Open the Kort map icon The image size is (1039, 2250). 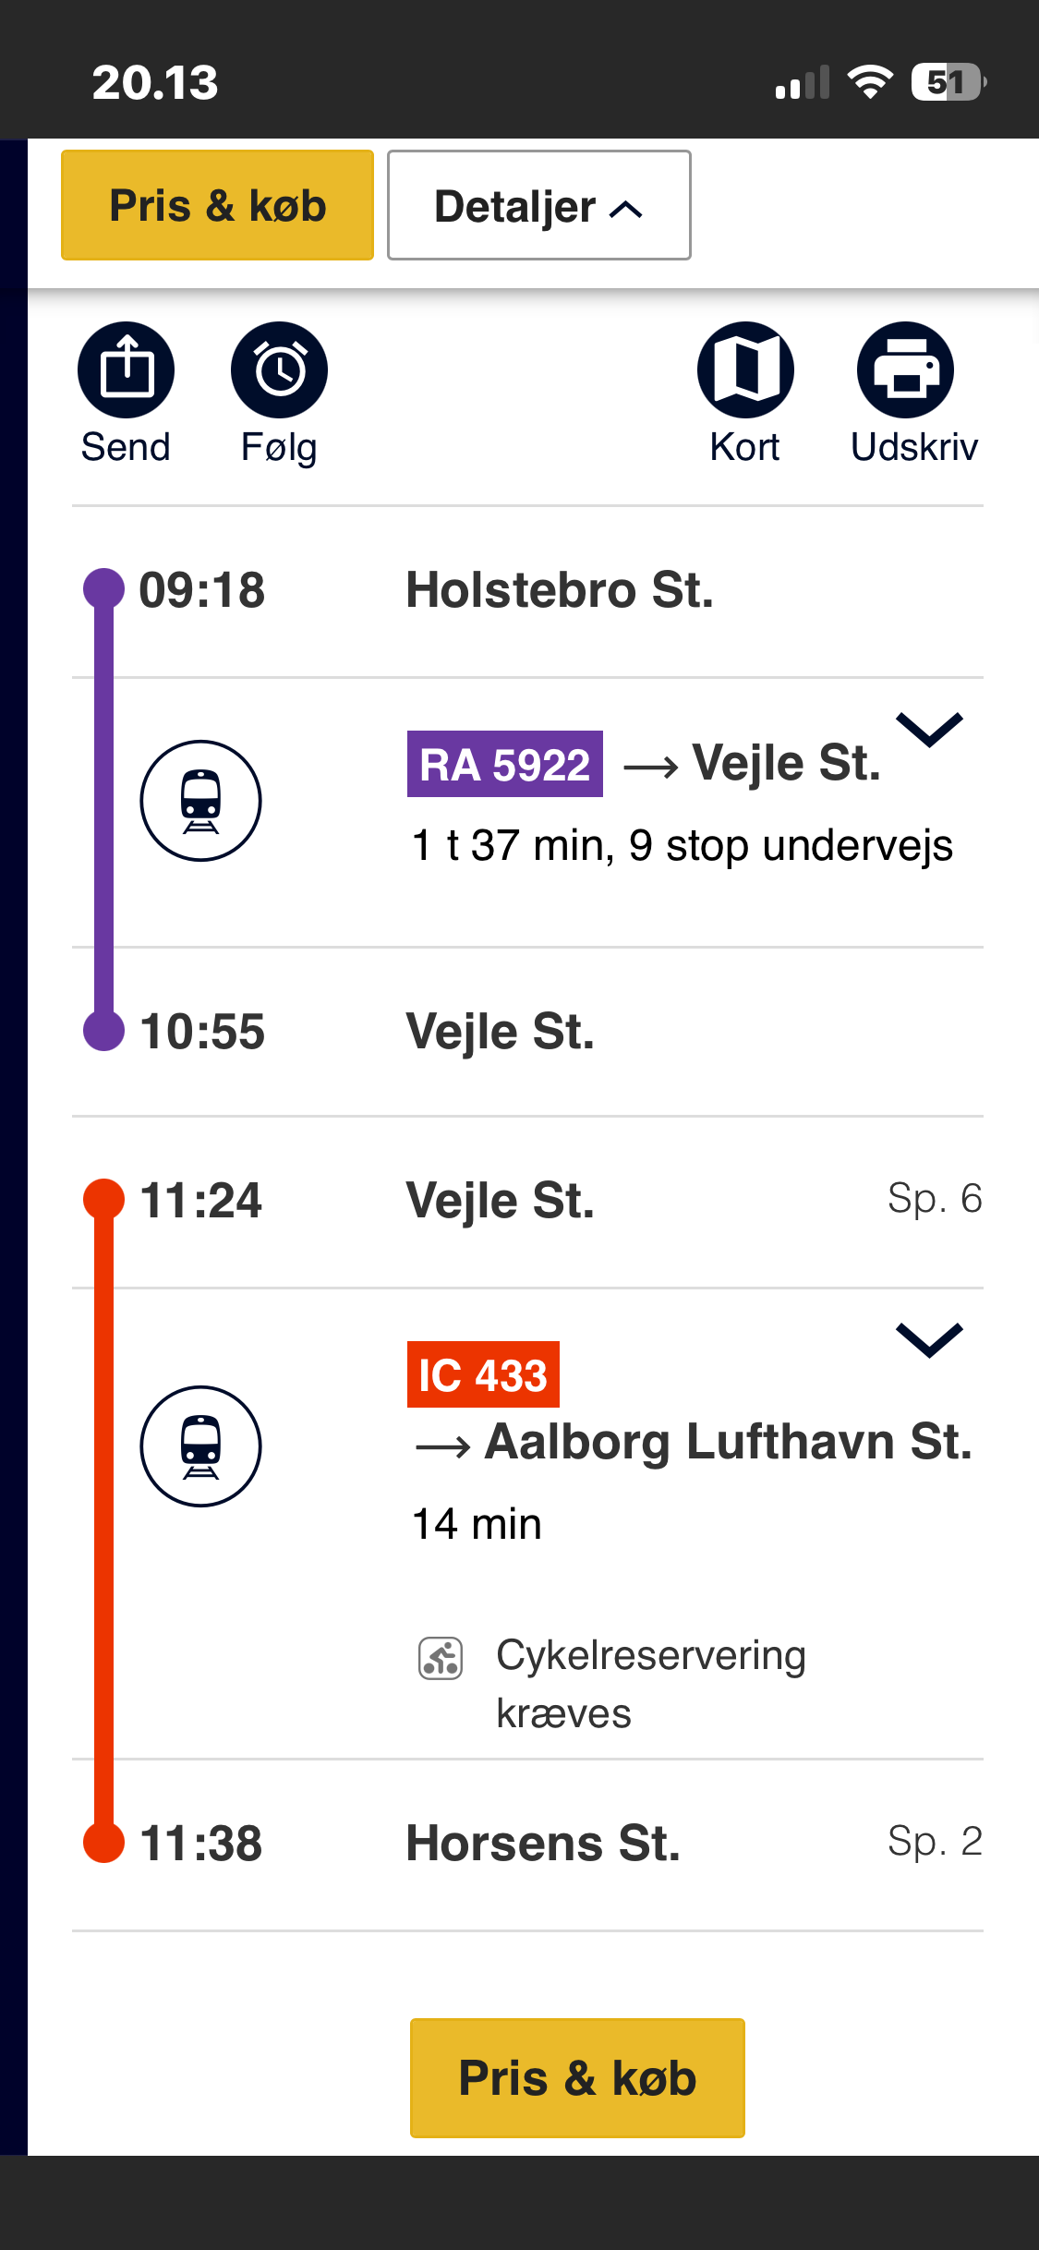pyautogui.click(x=745, y=370)
